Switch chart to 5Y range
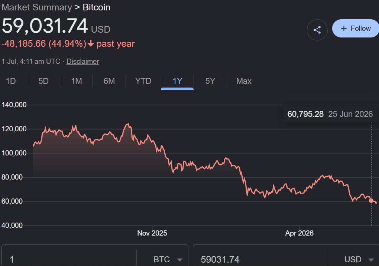 210,81
